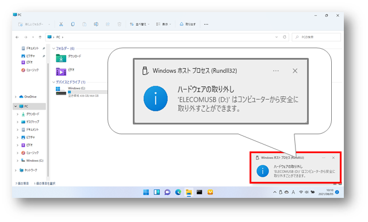Click the Forward navigation arrow
368x222 pixels.
(25, 37)
